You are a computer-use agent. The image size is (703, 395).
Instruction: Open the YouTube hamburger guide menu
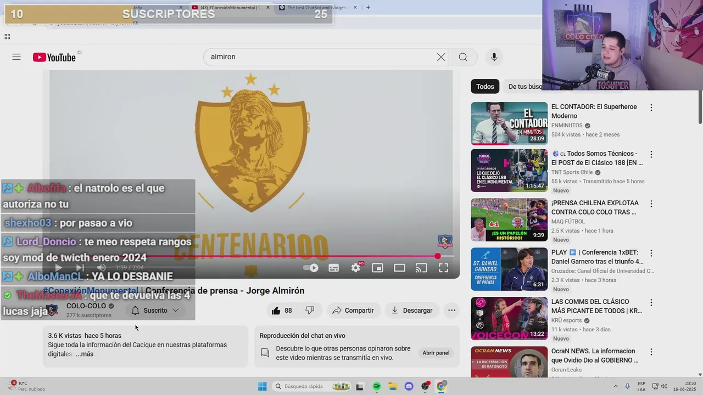click(16, 57)
